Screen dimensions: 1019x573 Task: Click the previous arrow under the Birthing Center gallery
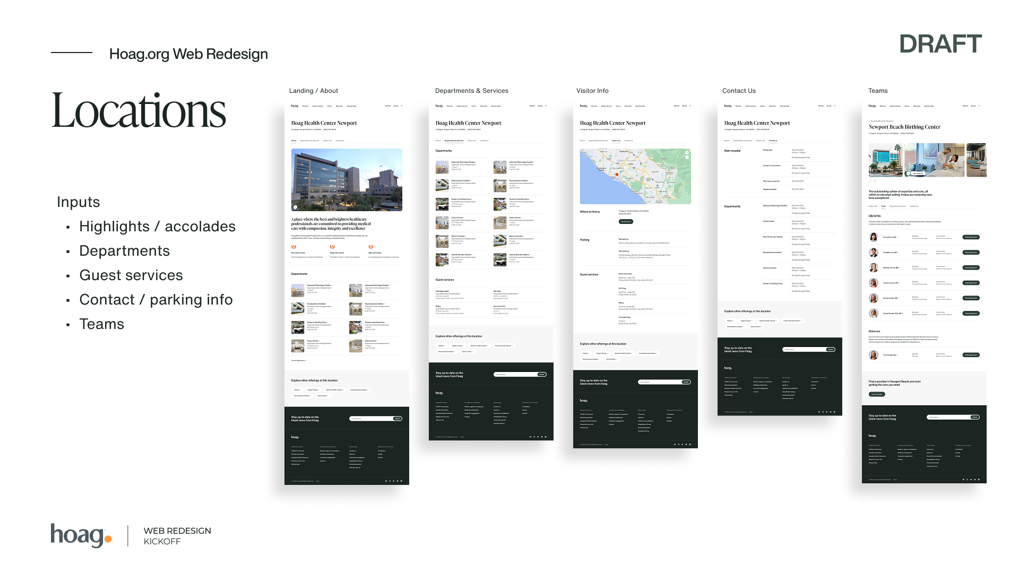pos(870,181)
